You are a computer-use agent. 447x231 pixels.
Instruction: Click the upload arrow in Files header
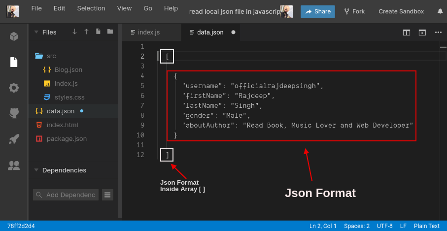pos(86,32)
